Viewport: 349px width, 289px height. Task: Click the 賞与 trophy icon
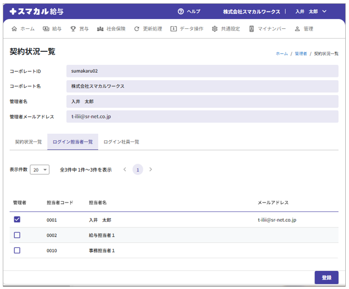point(73,29)
